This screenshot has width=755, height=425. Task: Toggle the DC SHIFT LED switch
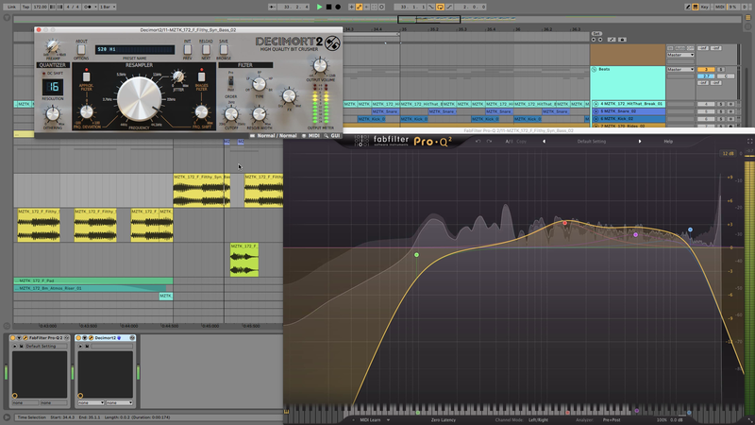pos(44,74)
